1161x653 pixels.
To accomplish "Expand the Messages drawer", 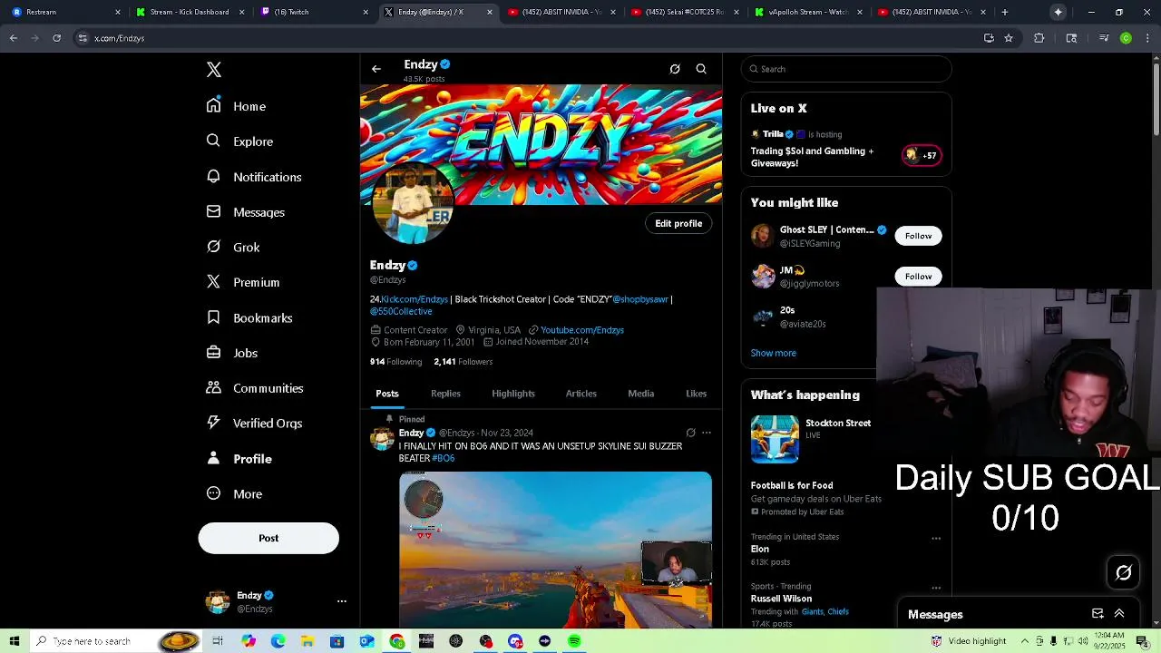I will 1119,614.
